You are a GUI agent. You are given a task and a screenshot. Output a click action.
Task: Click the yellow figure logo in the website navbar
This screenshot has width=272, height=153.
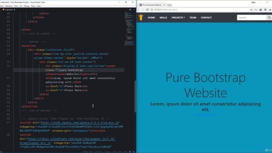[141, 17]
